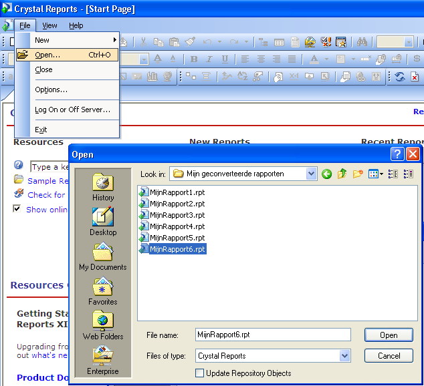This screenshot has height=386, width=424.
Task: Choose Options… from the File menu
Action: 67,89
